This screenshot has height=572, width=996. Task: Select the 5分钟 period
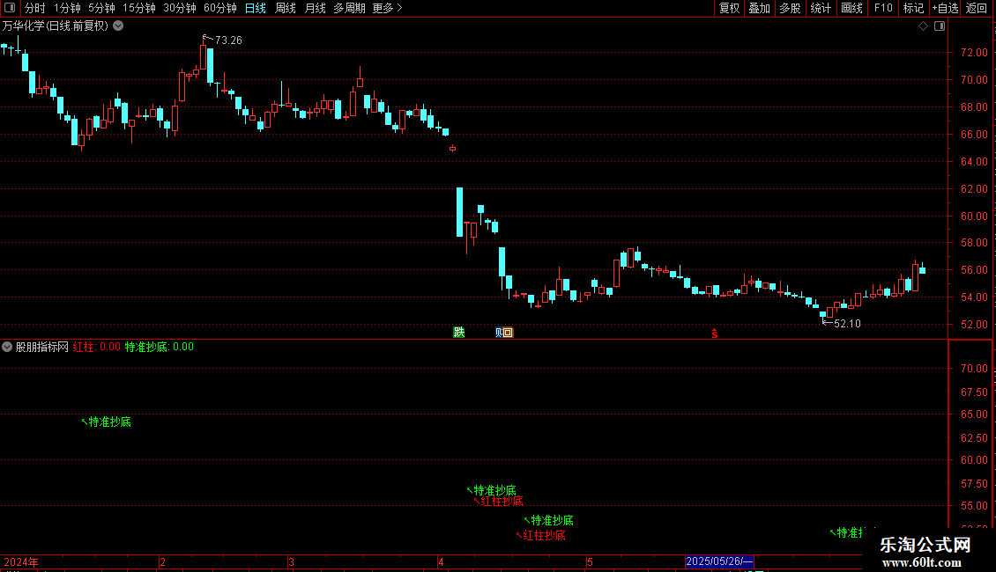pos(101,8)
